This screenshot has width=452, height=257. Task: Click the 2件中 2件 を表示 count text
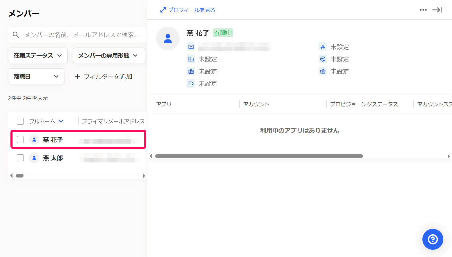(x=28, y=98)
